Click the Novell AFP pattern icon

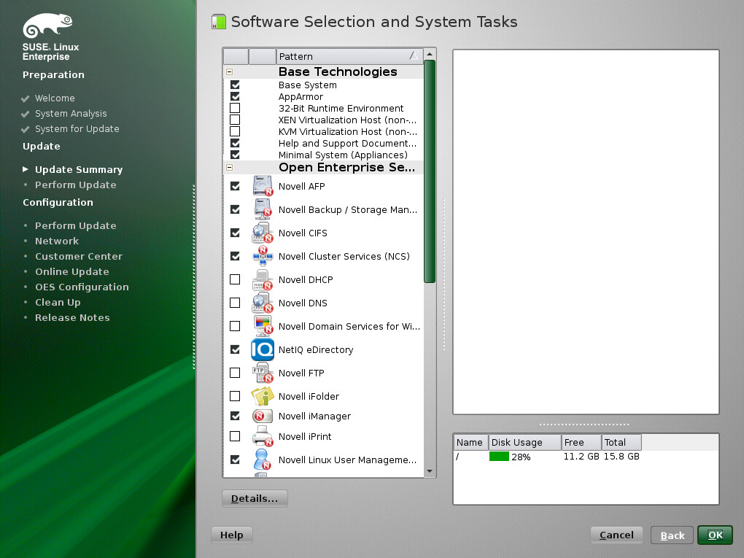(x=263, y=186)
